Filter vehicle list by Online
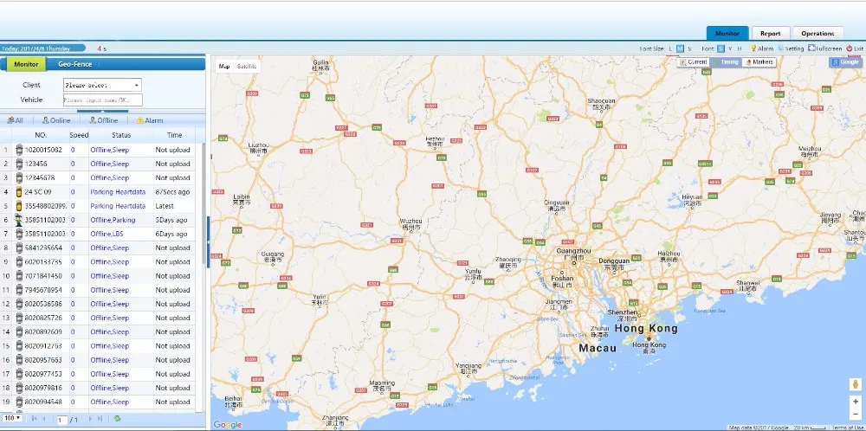Screen dimensions: 866x431 point(56,120)
